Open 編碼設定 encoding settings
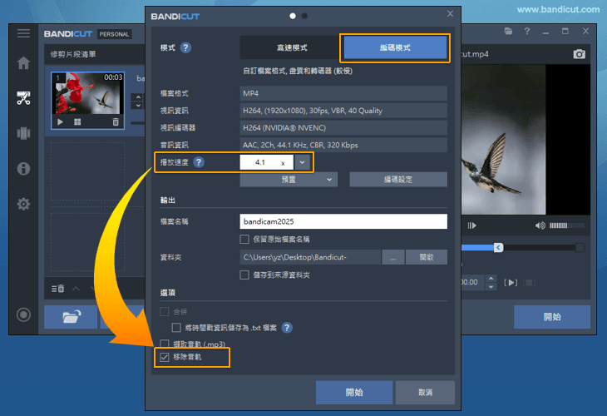Image resolution: width=607 pixels, height=416 pixels. [398, 180]
